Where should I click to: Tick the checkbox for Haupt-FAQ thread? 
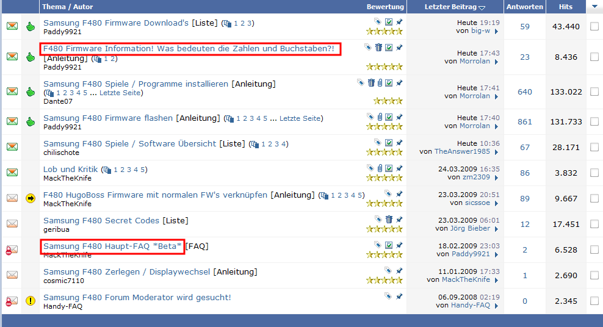(594, 250)
